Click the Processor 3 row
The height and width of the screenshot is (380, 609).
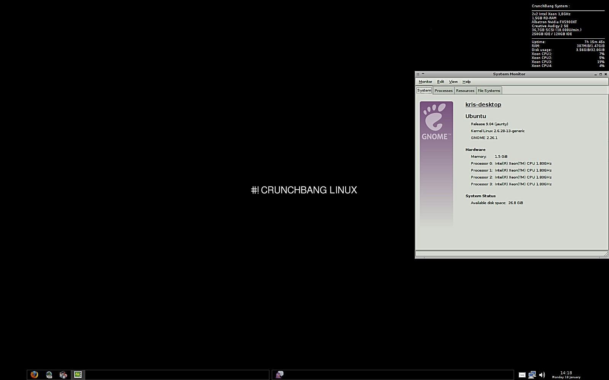coord(511,184)
